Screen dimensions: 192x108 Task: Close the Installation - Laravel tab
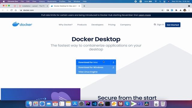(47, 6)
